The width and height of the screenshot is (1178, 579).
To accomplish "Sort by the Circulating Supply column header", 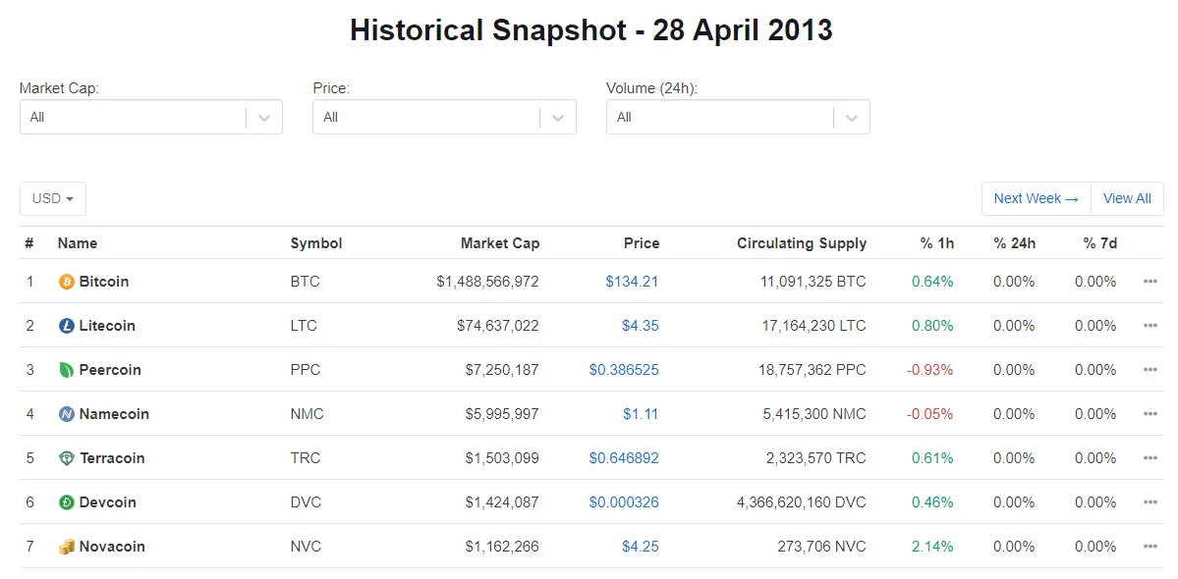I will coord(802,243).
